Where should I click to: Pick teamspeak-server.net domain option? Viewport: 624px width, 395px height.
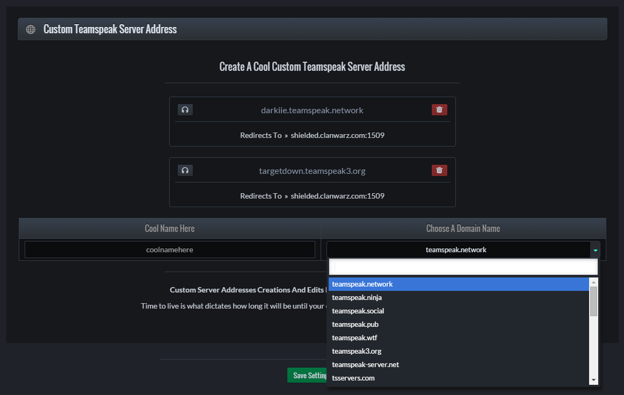[x=459, y=365]
